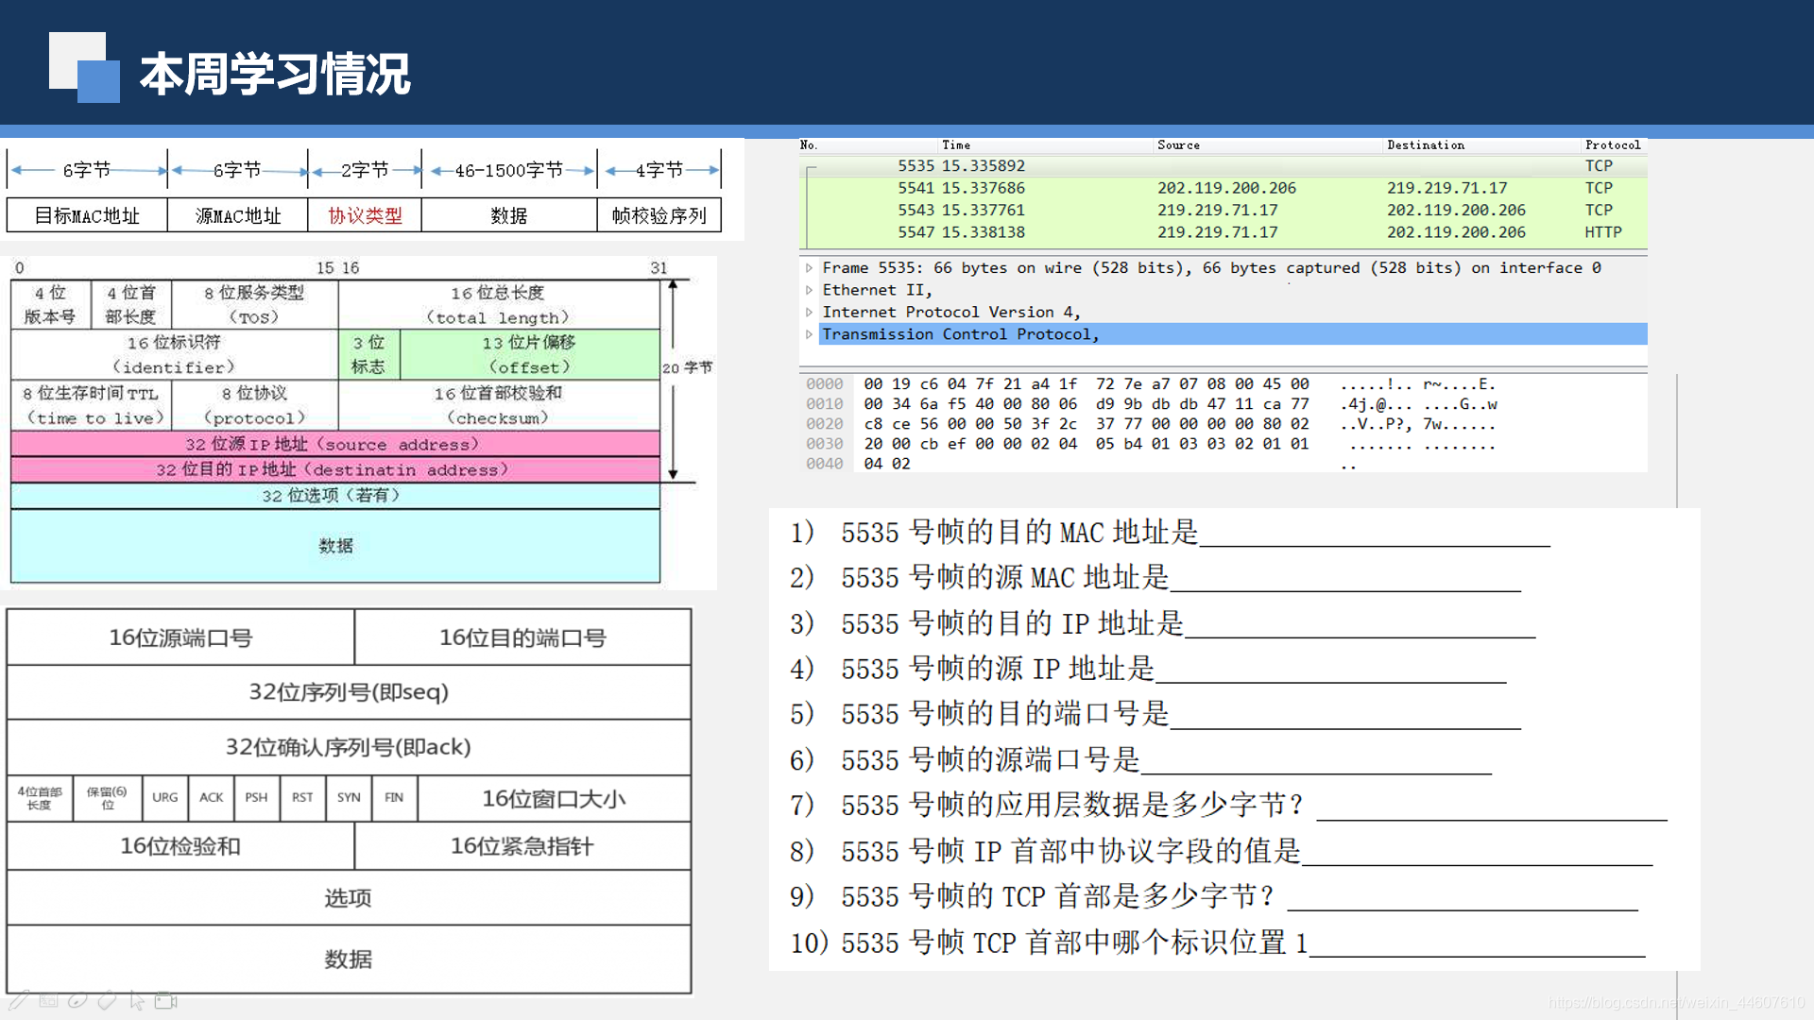Click the 32位目的IP地址 row
Image resolution: width=1814 pixels, height=1020 pixels.
pyautogui.click(x=335, y=469)
